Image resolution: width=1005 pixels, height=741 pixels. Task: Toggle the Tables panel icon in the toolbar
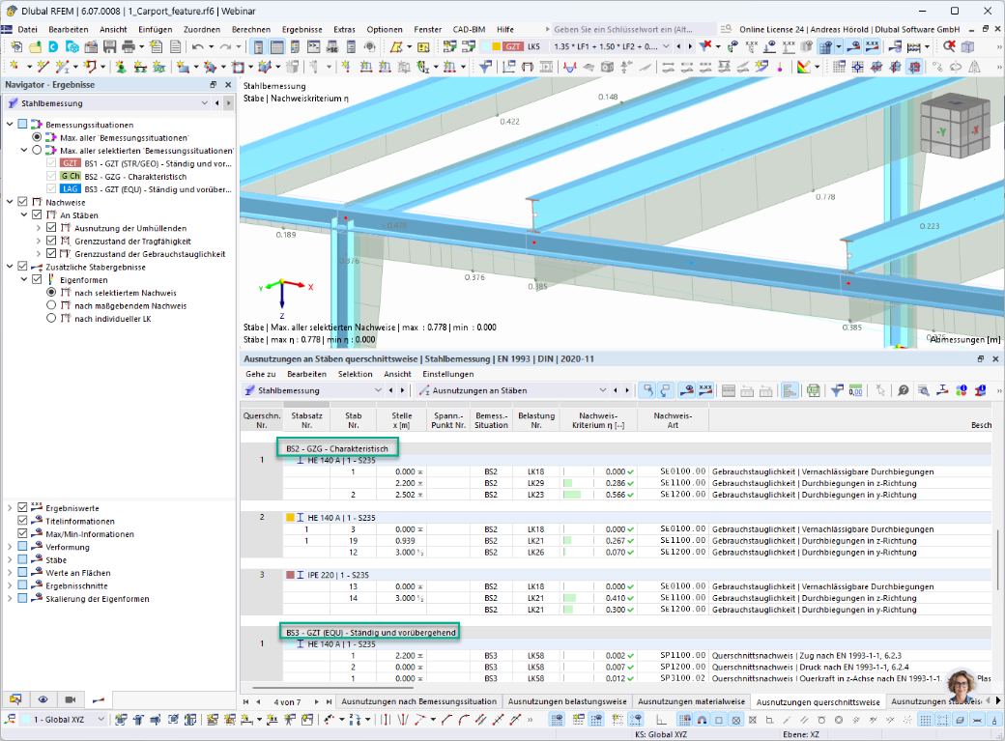click(x=277, y=46)
